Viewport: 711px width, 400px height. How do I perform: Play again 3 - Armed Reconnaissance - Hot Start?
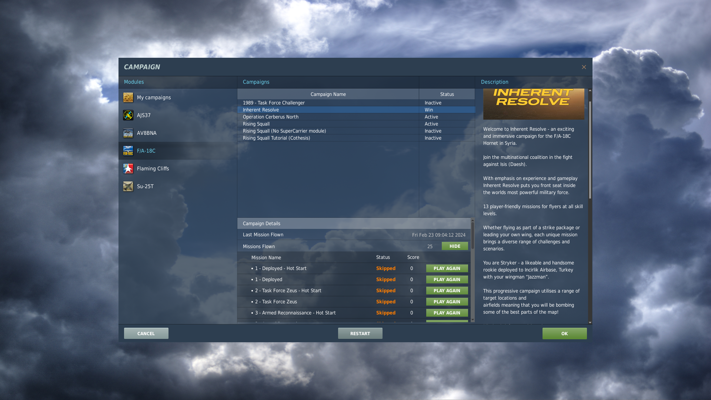tap(447, 313)
